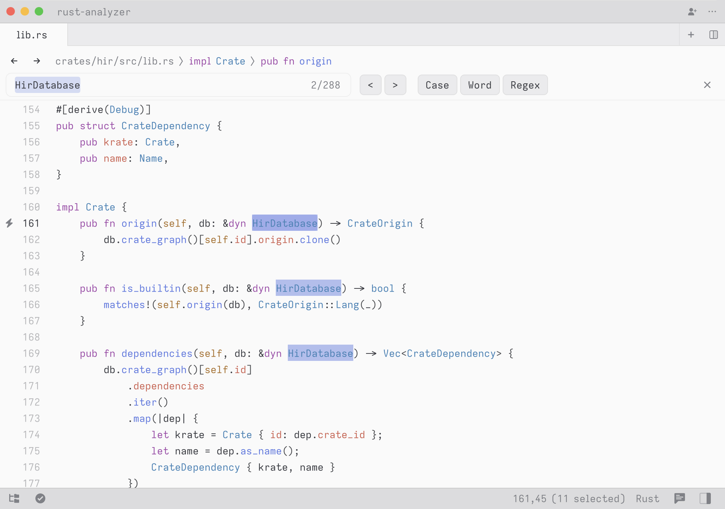Open the pub fn origin breadcrumb
Screen dimensions: 725x509
coord(296,61)
